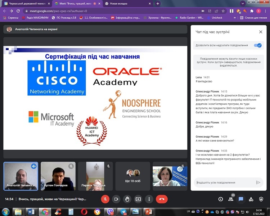This screenshot has width=270, height=216.
Task: Click the volume icon in system tray
Action: [x=248, y=212]
